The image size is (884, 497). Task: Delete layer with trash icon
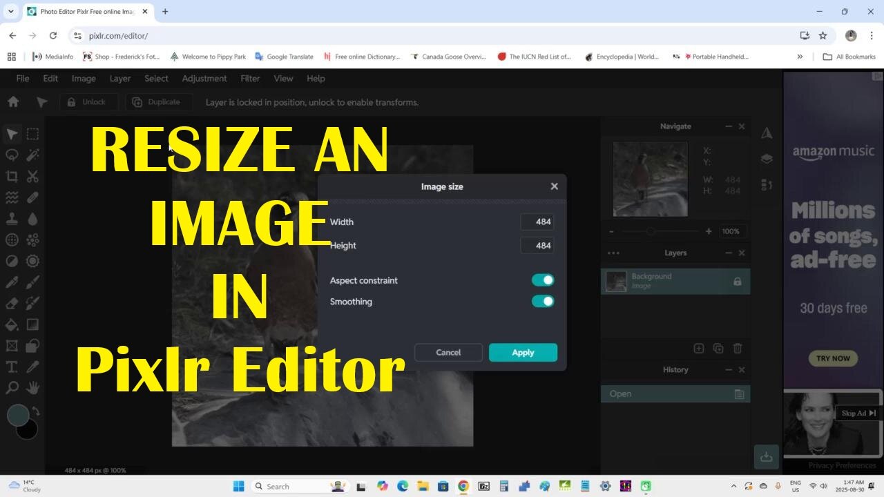coord(738,349)
